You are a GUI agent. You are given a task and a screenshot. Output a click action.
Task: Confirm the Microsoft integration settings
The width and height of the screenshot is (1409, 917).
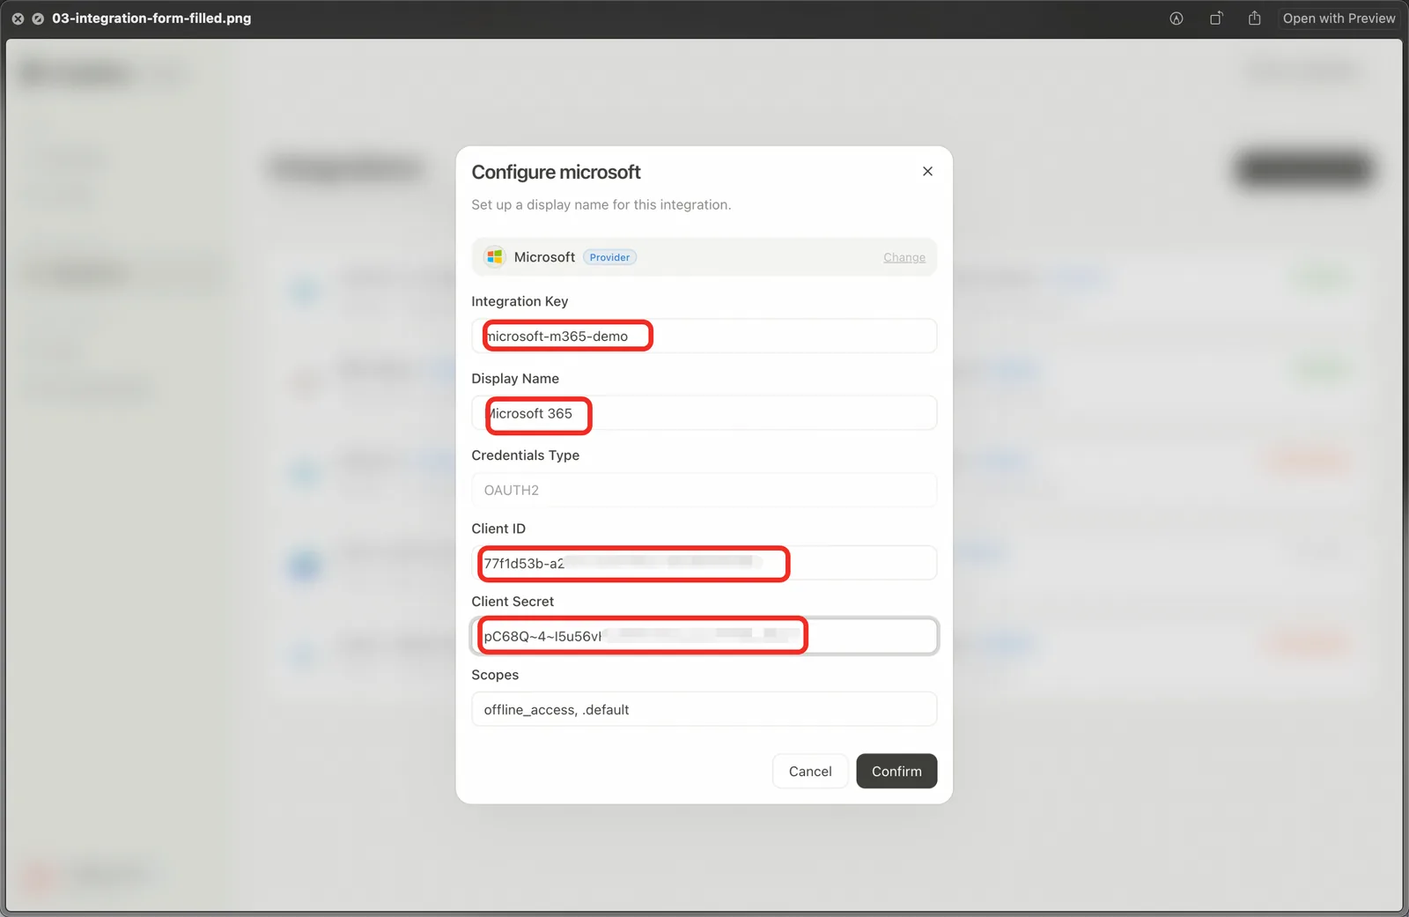click(x=896, y=771)
